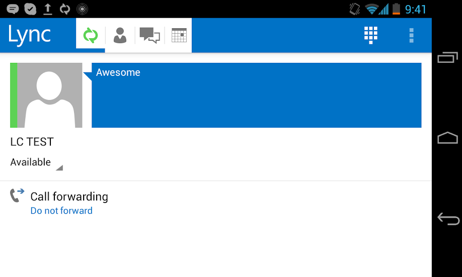Viewport: 462px width, 277px height.
Task: Tap the Android home button
Action: coord(447,138)
